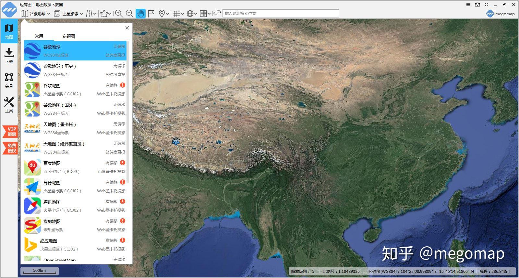Select 谷歌地球 map source
The height and width of the screenshot is (278, 519).
pyautogui.click(x=75, y=50)
